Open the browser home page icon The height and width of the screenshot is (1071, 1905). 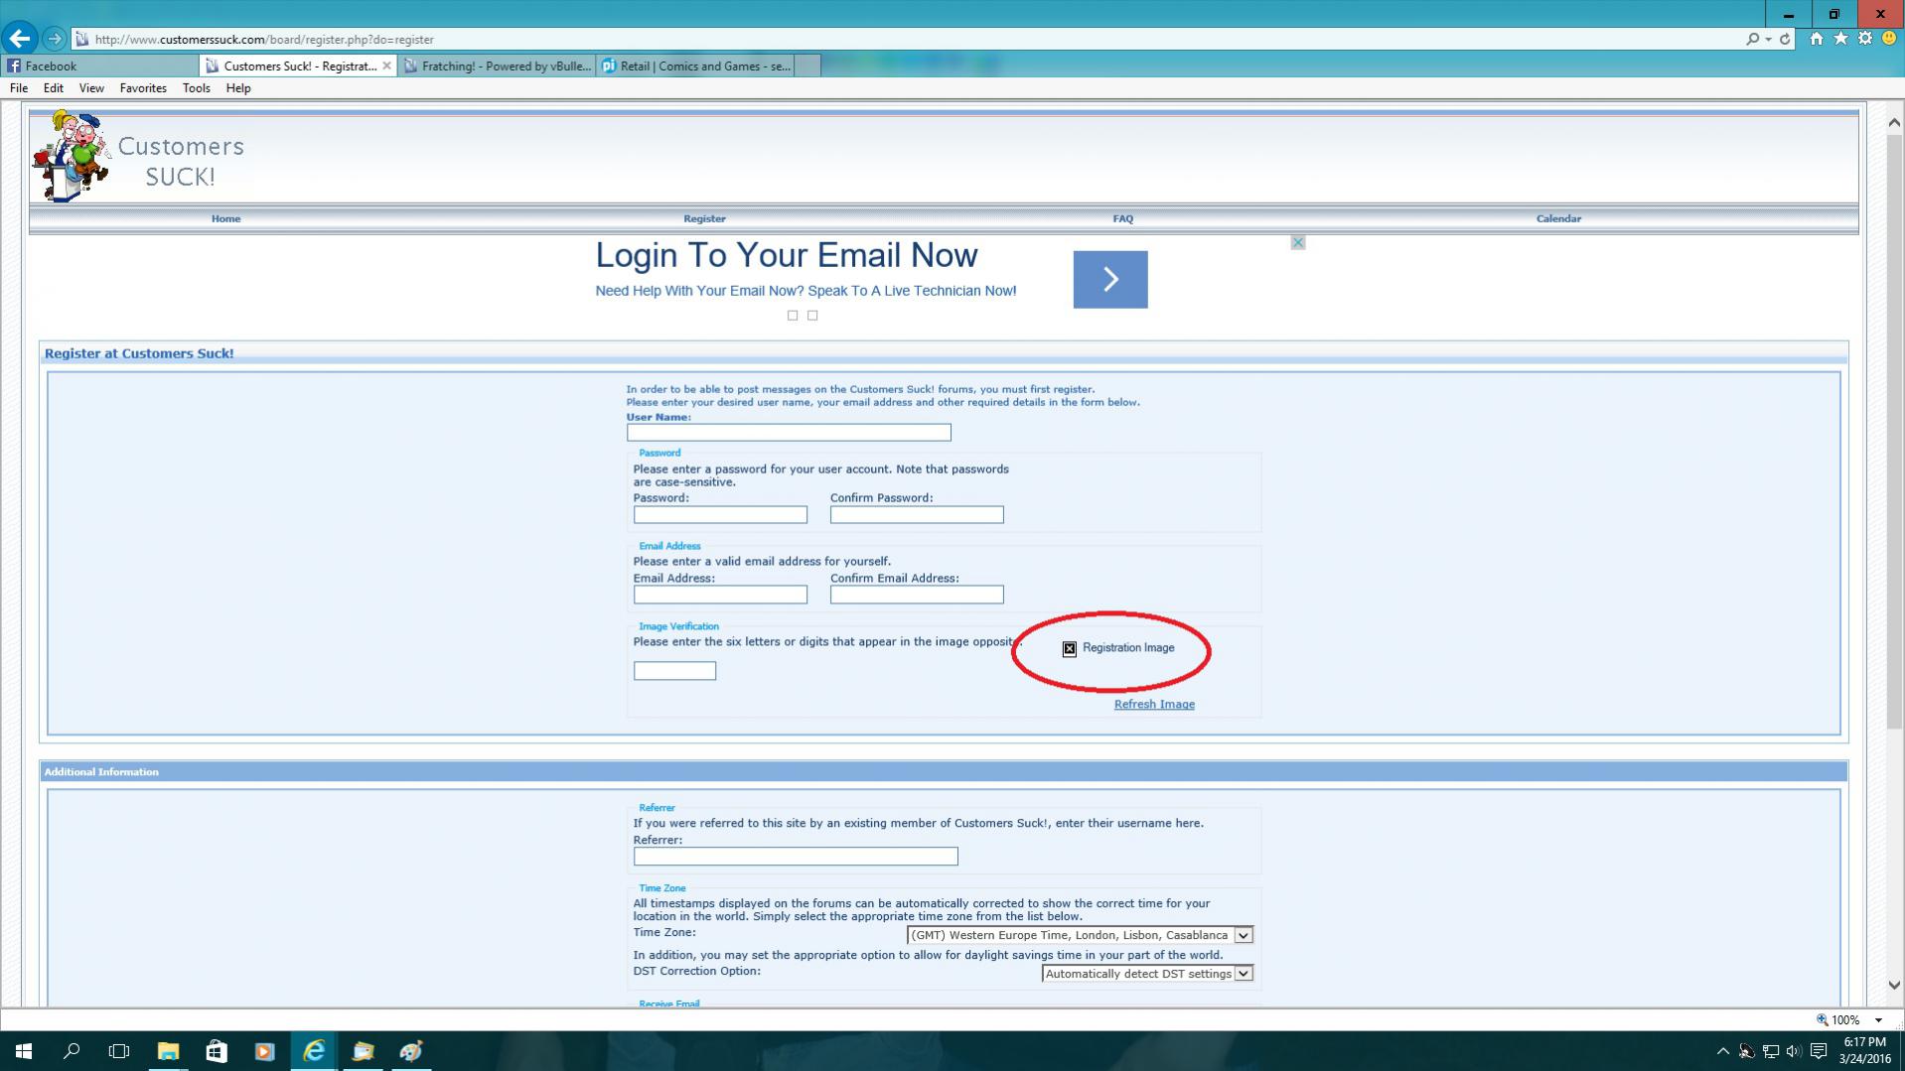pyautogui.click(x=1816, y=39)
